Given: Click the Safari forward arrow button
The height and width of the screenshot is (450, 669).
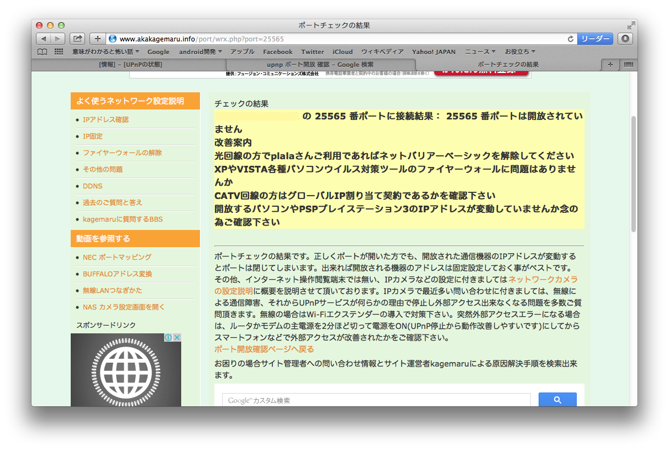Looking at the screenshot, I should coord(57,39).
